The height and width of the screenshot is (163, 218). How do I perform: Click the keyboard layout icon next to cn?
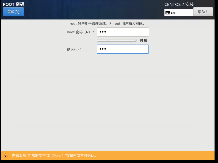tap(168, 13)
